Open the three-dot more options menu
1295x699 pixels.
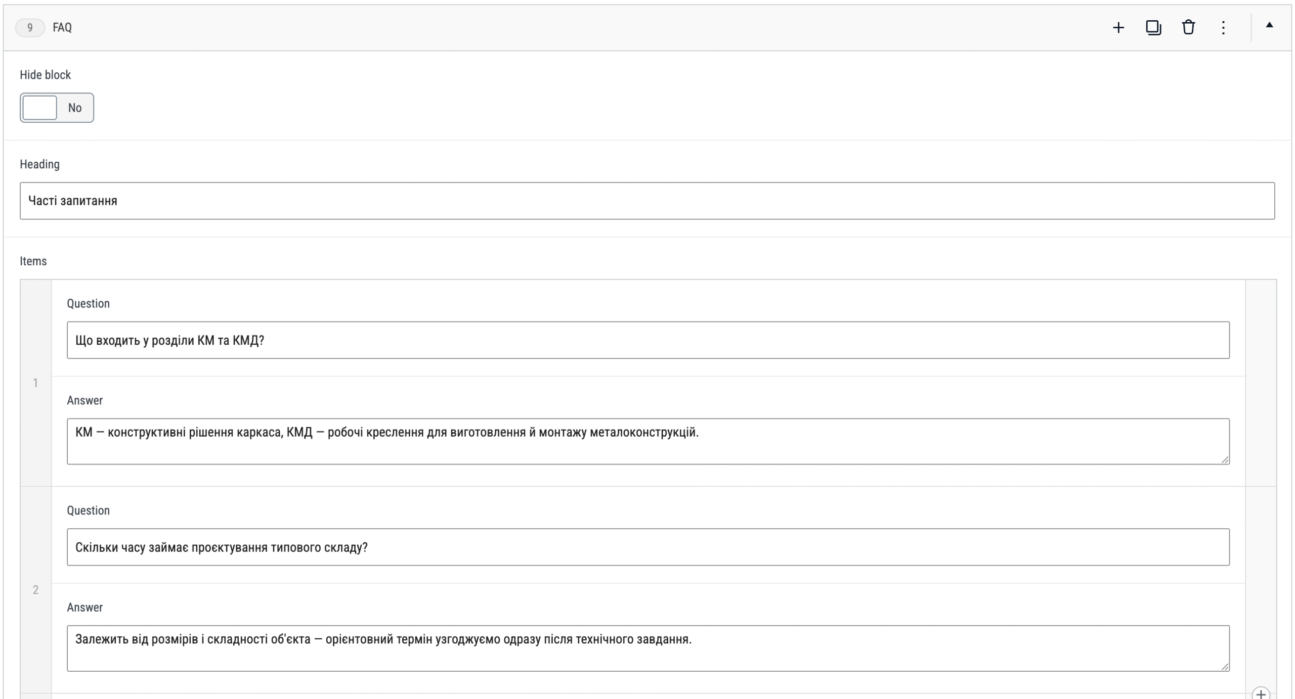(1223, 27)
